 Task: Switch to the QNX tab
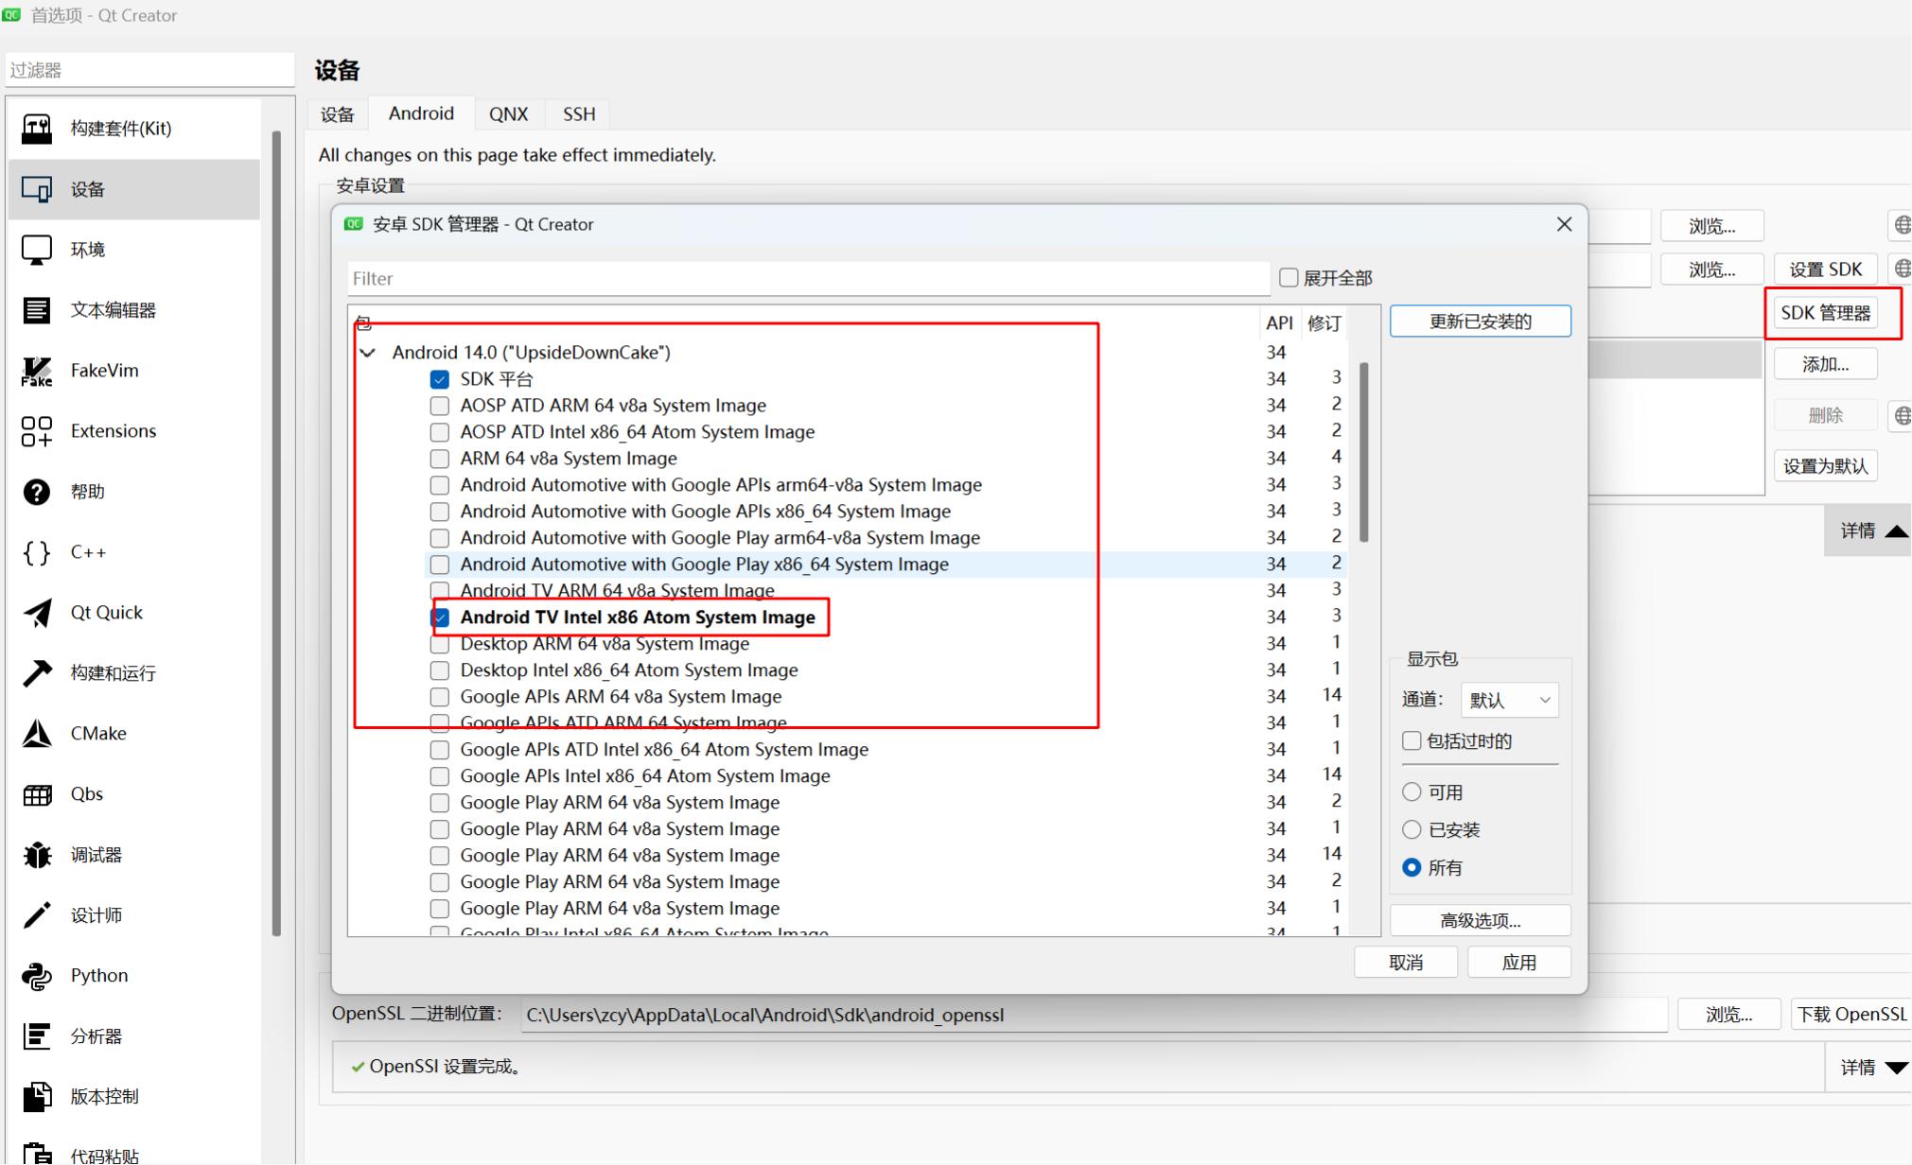click(508, 114)
